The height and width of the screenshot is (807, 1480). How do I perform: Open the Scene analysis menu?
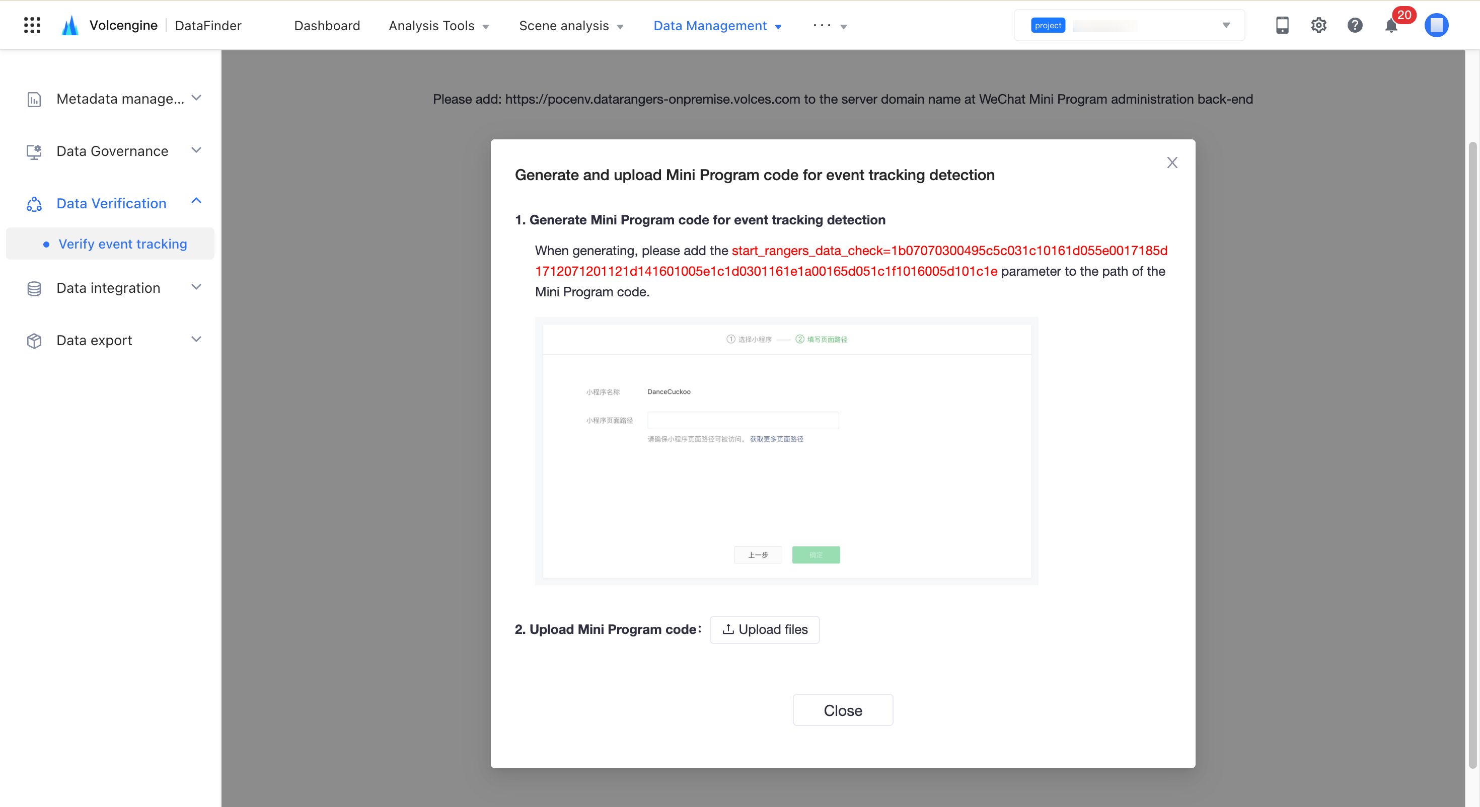[x=570, y=26]
